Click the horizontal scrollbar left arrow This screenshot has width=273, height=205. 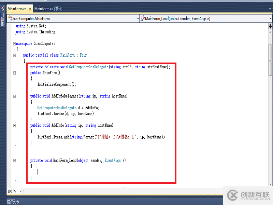click(24, 191)
